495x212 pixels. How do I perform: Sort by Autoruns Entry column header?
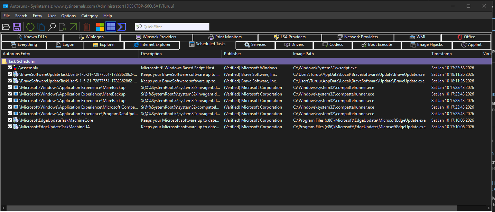coord(69,54)
